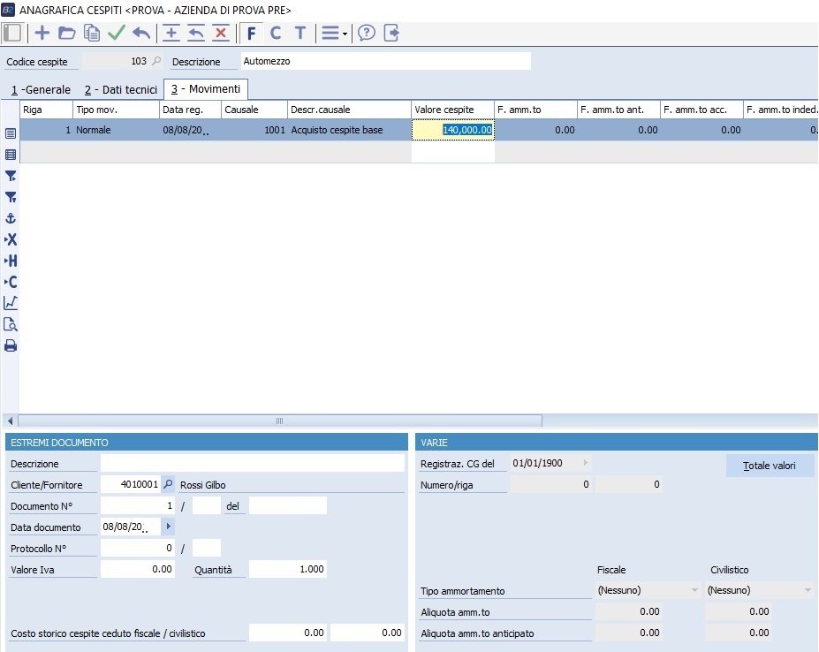Click the chart graph icon in sidebar
The image size is (819, 652).
11,303
